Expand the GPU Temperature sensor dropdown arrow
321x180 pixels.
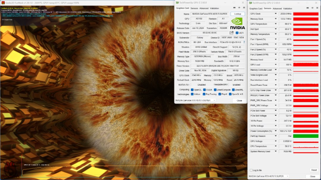(276, 24)
